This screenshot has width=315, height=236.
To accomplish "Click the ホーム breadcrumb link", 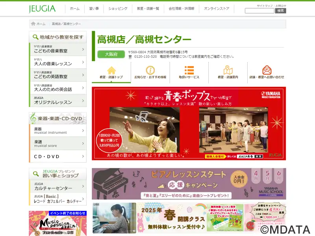I will [x=41, y=24].
